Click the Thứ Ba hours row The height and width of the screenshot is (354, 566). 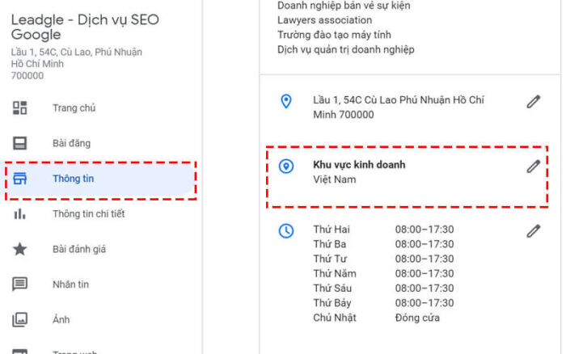[x=383, y=244]
